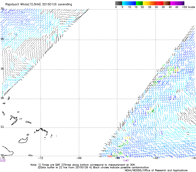Click the latitude label '28'
This screenshot has height=172, width=196.
[x=2, y=39]
